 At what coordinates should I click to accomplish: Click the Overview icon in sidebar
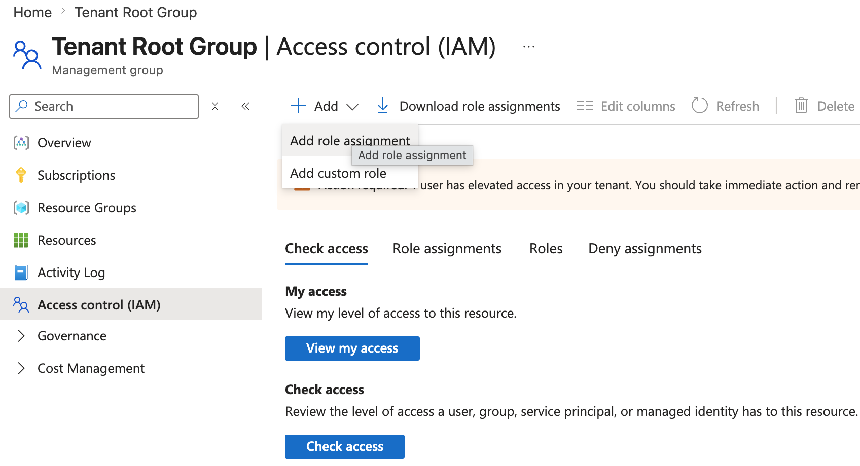pos(21,143)
